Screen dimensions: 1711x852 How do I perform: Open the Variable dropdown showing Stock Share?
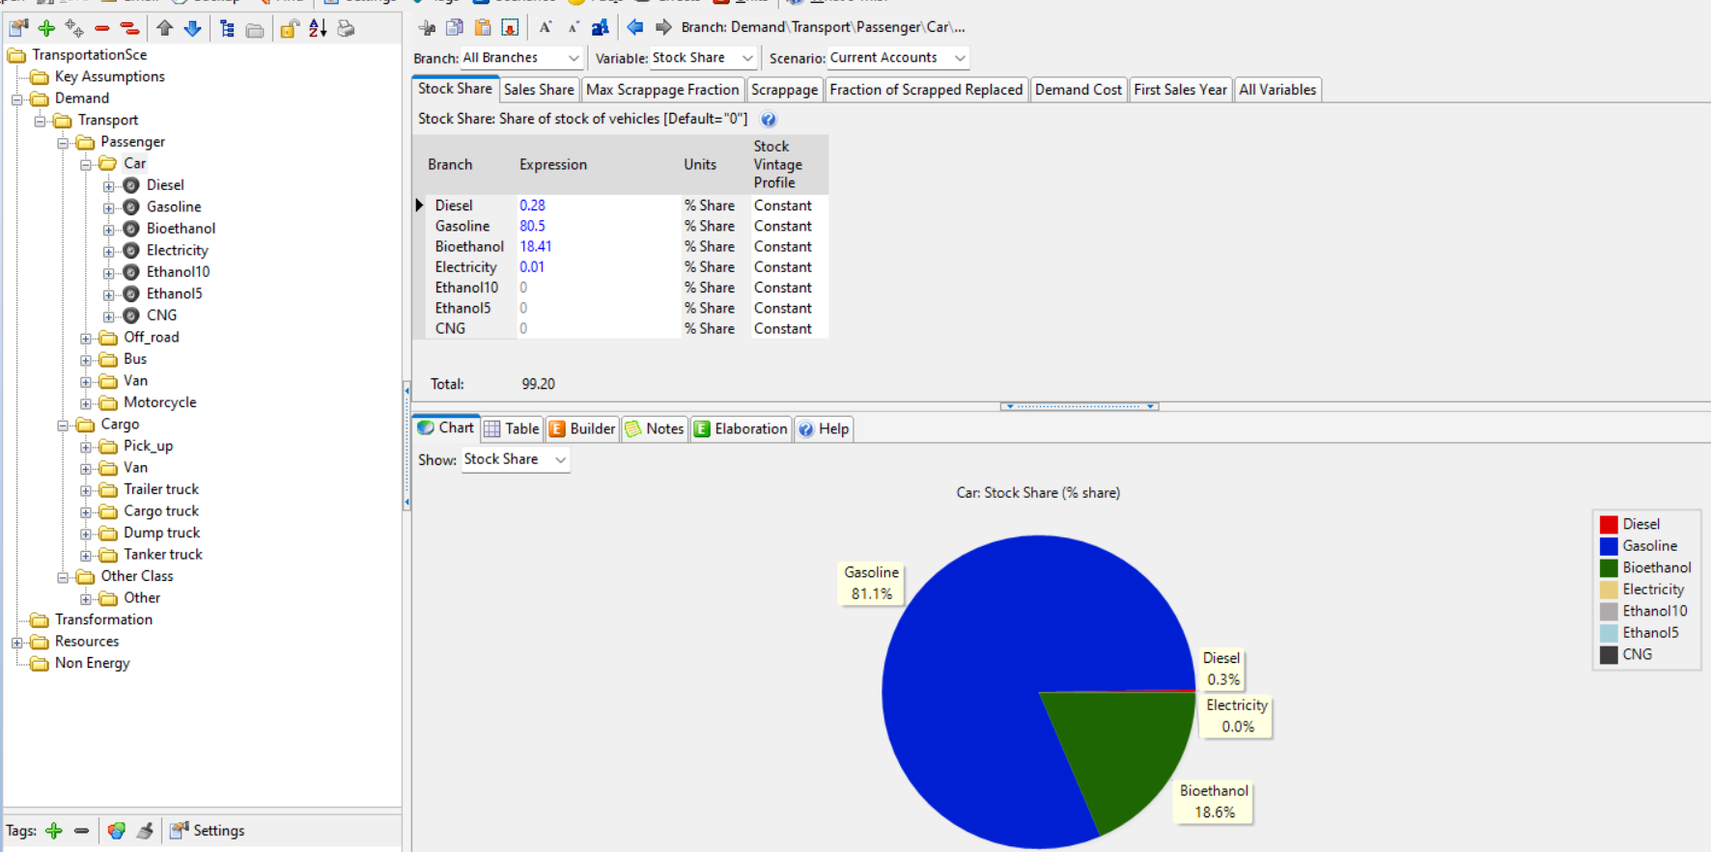click(x=703, y=58)
